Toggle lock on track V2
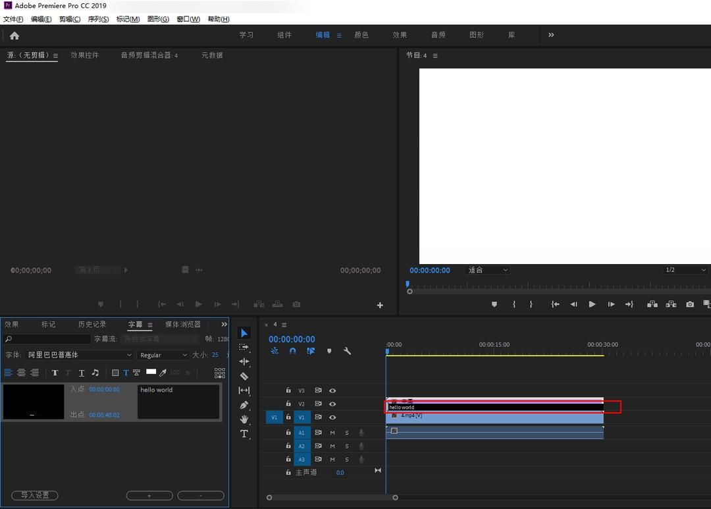Image resolution: width=711 pixels, height=509 pixels. pos(288,403)
